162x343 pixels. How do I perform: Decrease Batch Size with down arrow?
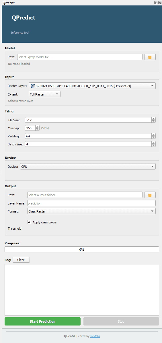tap(153, 145)
